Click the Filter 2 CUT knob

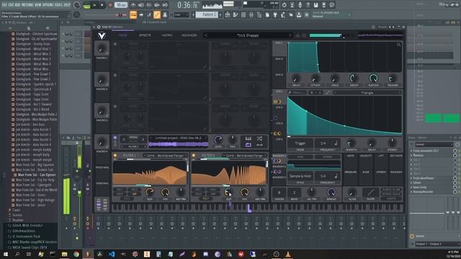click(228, 192)
